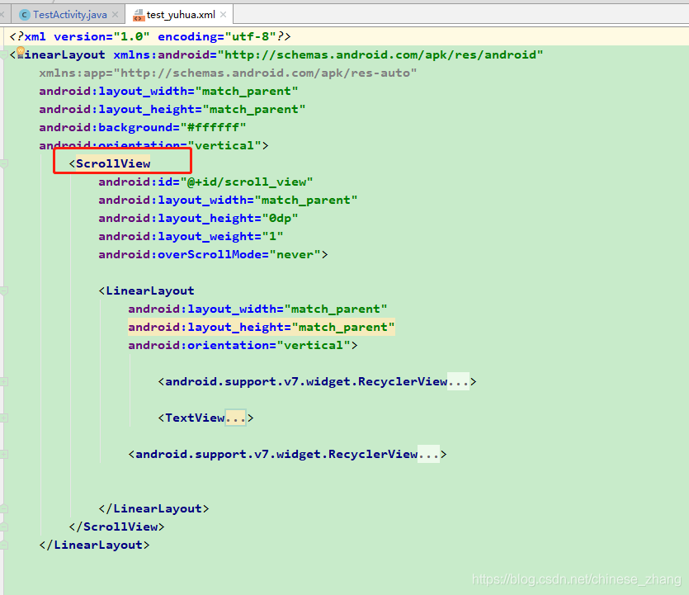Expand folded ellipsis of first RecyclerView
Viewport: 689px width, 595px height.
pyautogui.click(x=458, y=381)
